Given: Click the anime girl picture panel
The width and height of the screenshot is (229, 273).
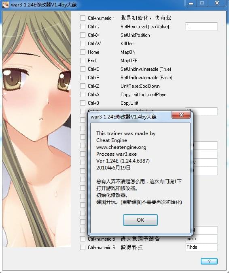Looking at the screenshot, I should [x=36, y=129].
